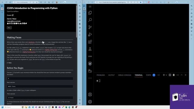This screenshot has height=109, width=194.
Task: Open David Malan's TikTok icon link
Action: click(22, 23)
